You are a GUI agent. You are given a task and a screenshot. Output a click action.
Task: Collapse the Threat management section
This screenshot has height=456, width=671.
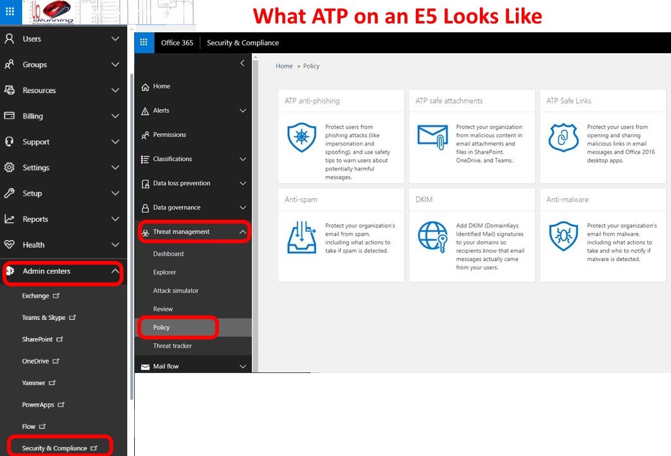click(242, 232)
